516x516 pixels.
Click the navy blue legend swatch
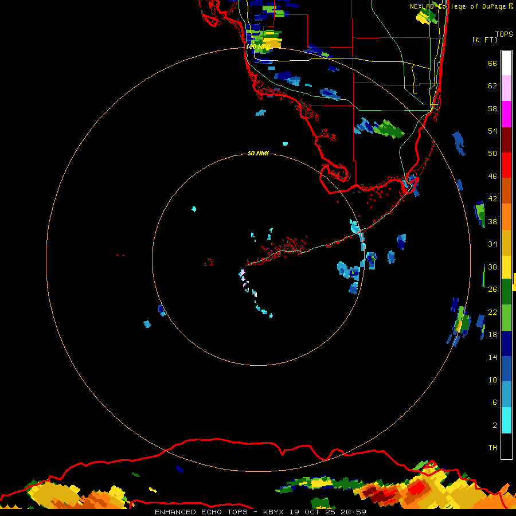pos(506,343)
